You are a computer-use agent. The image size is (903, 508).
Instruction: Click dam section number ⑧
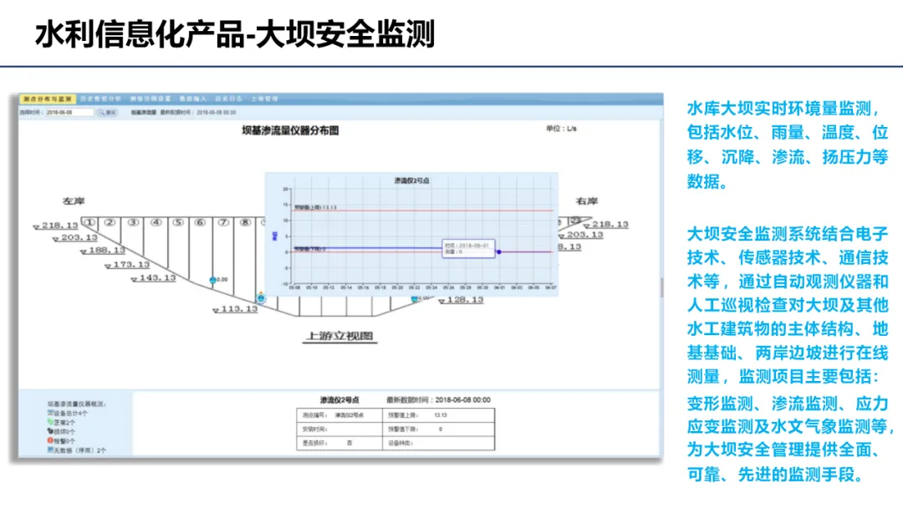pyautogui.click(x=245, y=222)
